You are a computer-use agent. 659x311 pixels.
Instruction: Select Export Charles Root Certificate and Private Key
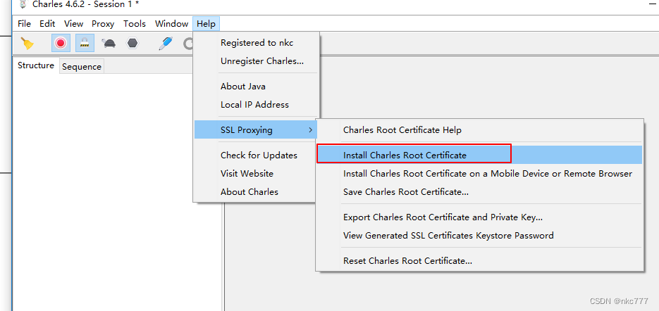pos(479,217)
